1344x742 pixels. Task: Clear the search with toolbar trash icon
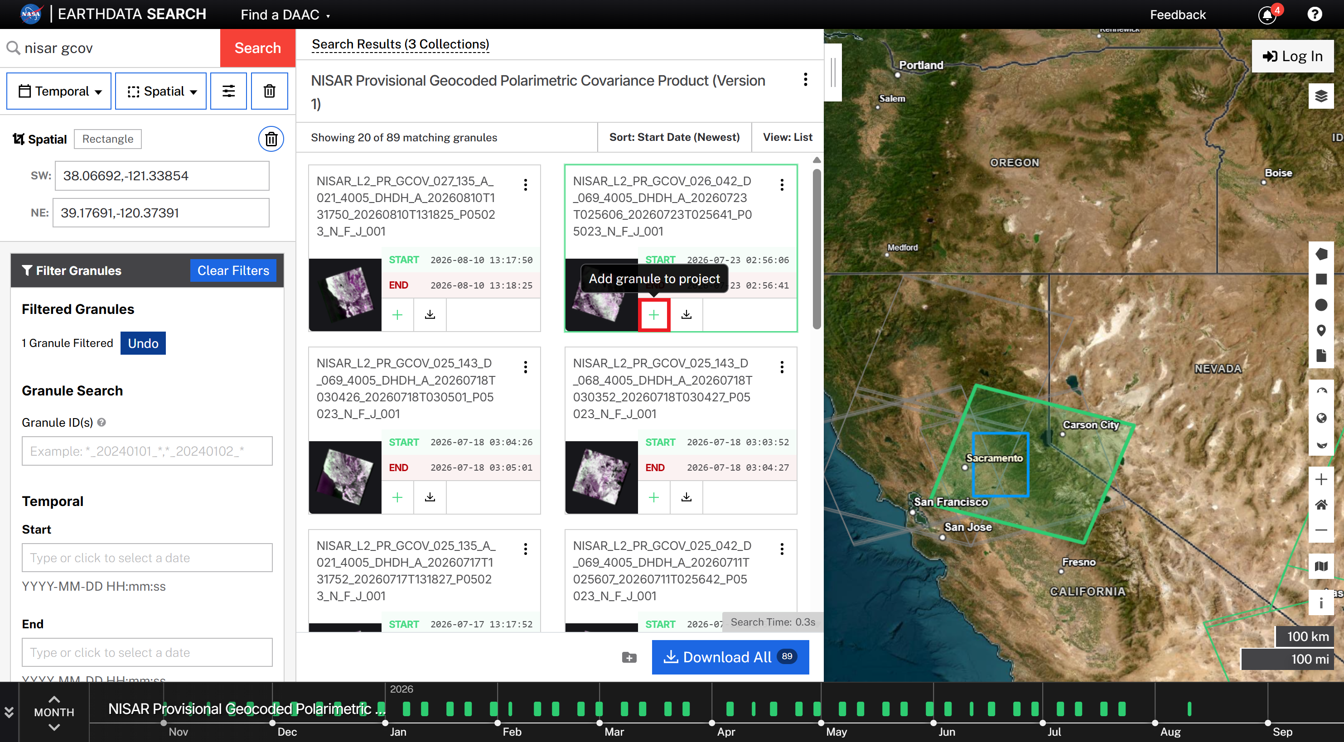coord(269,91)
